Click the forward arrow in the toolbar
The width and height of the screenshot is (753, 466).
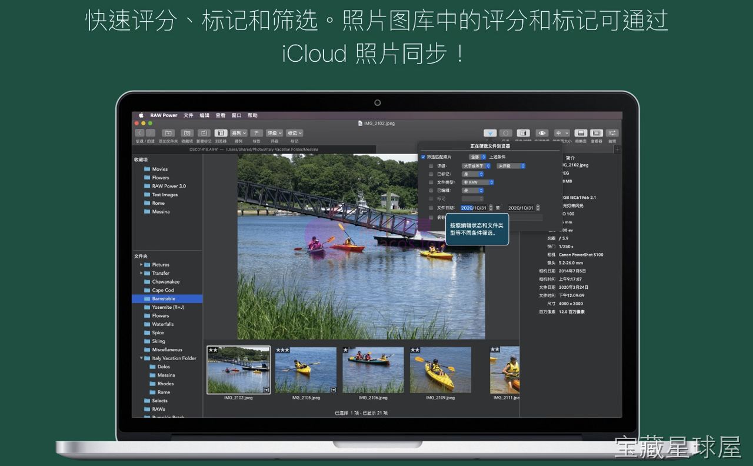point(150,133)
